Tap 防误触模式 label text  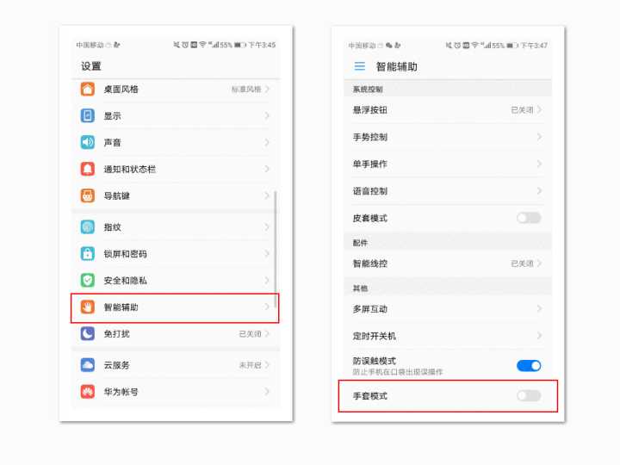coord(374,361)
